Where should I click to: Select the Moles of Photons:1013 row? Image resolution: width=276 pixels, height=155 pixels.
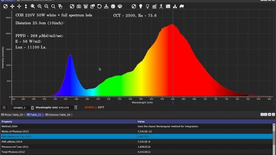(x=137, y=131)
